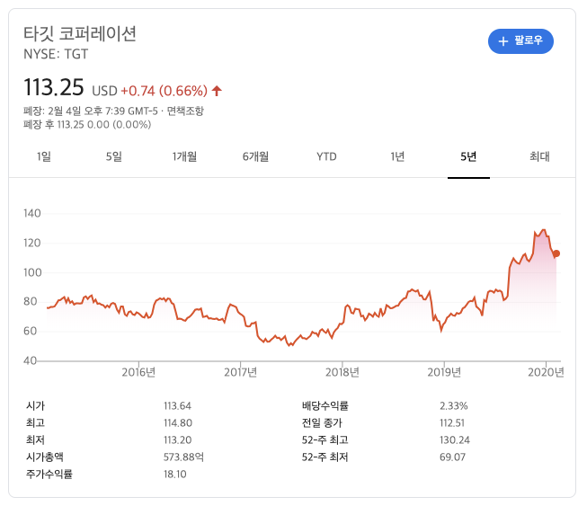Click the 140 y-axis label
The height and width of the screenshot is (506, 587).
coord(32,213)
